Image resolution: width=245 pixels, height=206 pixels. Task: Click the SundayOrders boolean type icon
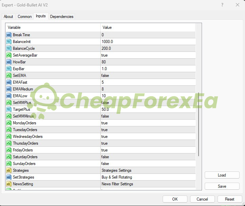pos(9,164)
